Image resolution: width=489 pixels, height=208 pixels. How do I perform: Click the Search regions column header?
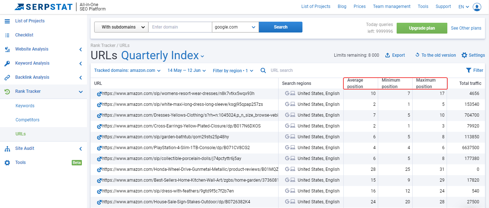tap(297, 83)
